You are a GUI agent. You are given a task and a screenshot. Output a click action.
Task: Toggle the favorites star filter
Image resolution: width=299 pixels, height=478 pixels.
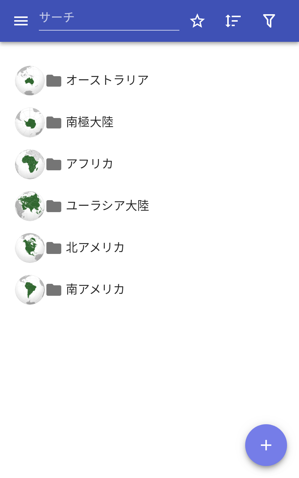pos(197,21)
